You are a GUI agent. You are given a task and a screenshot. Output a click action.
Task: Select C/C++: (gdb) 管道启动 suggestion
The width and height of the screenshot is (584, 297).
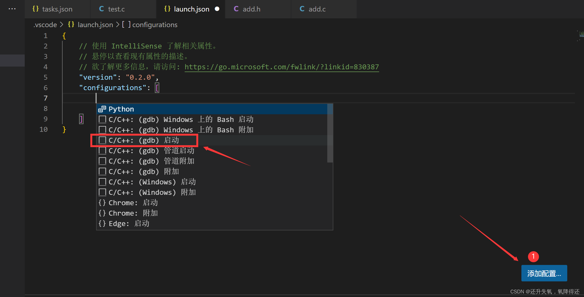(x=151, y=151)
